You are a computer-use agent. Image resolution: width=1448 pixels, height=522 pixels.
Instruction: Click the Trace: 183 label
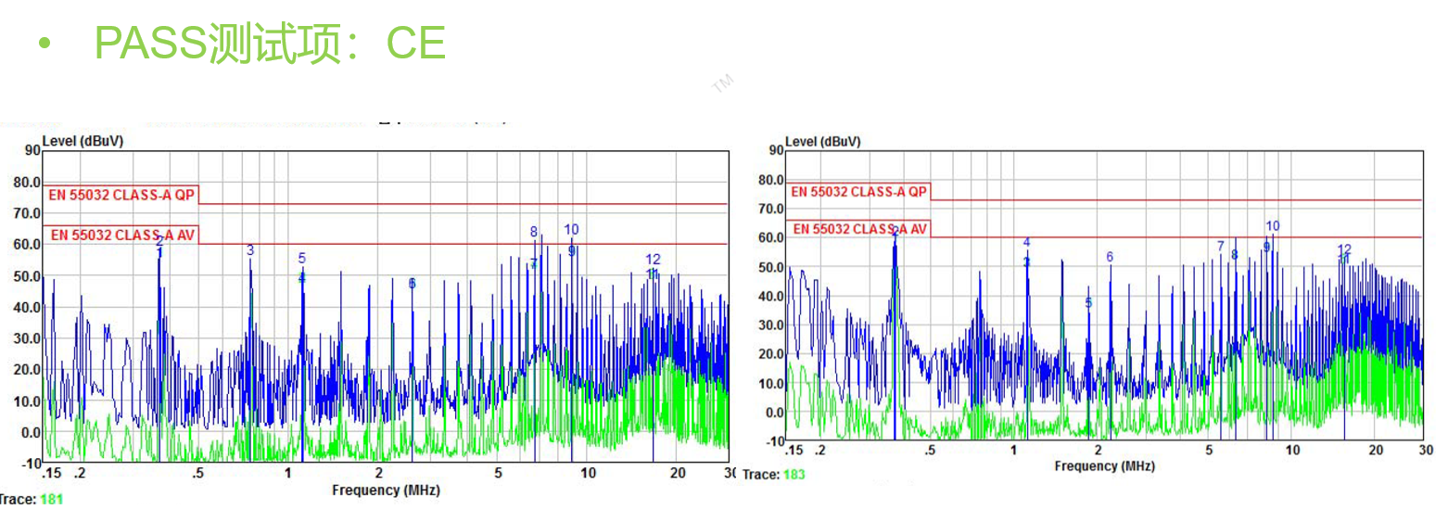pyautogui.click(x=774, y=475)
